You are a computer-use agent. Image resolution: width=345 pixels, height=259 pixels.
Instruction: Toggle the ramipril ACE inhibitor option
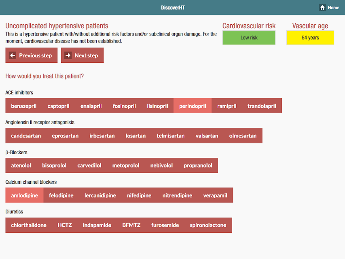[226, 106]
